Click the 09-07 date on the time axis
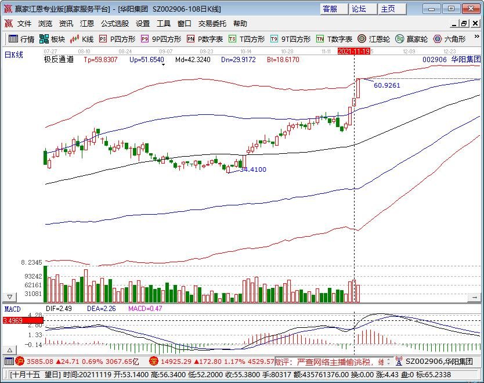Image resolution: width=484 pixels, height=383 pixels. pos(166,51)
